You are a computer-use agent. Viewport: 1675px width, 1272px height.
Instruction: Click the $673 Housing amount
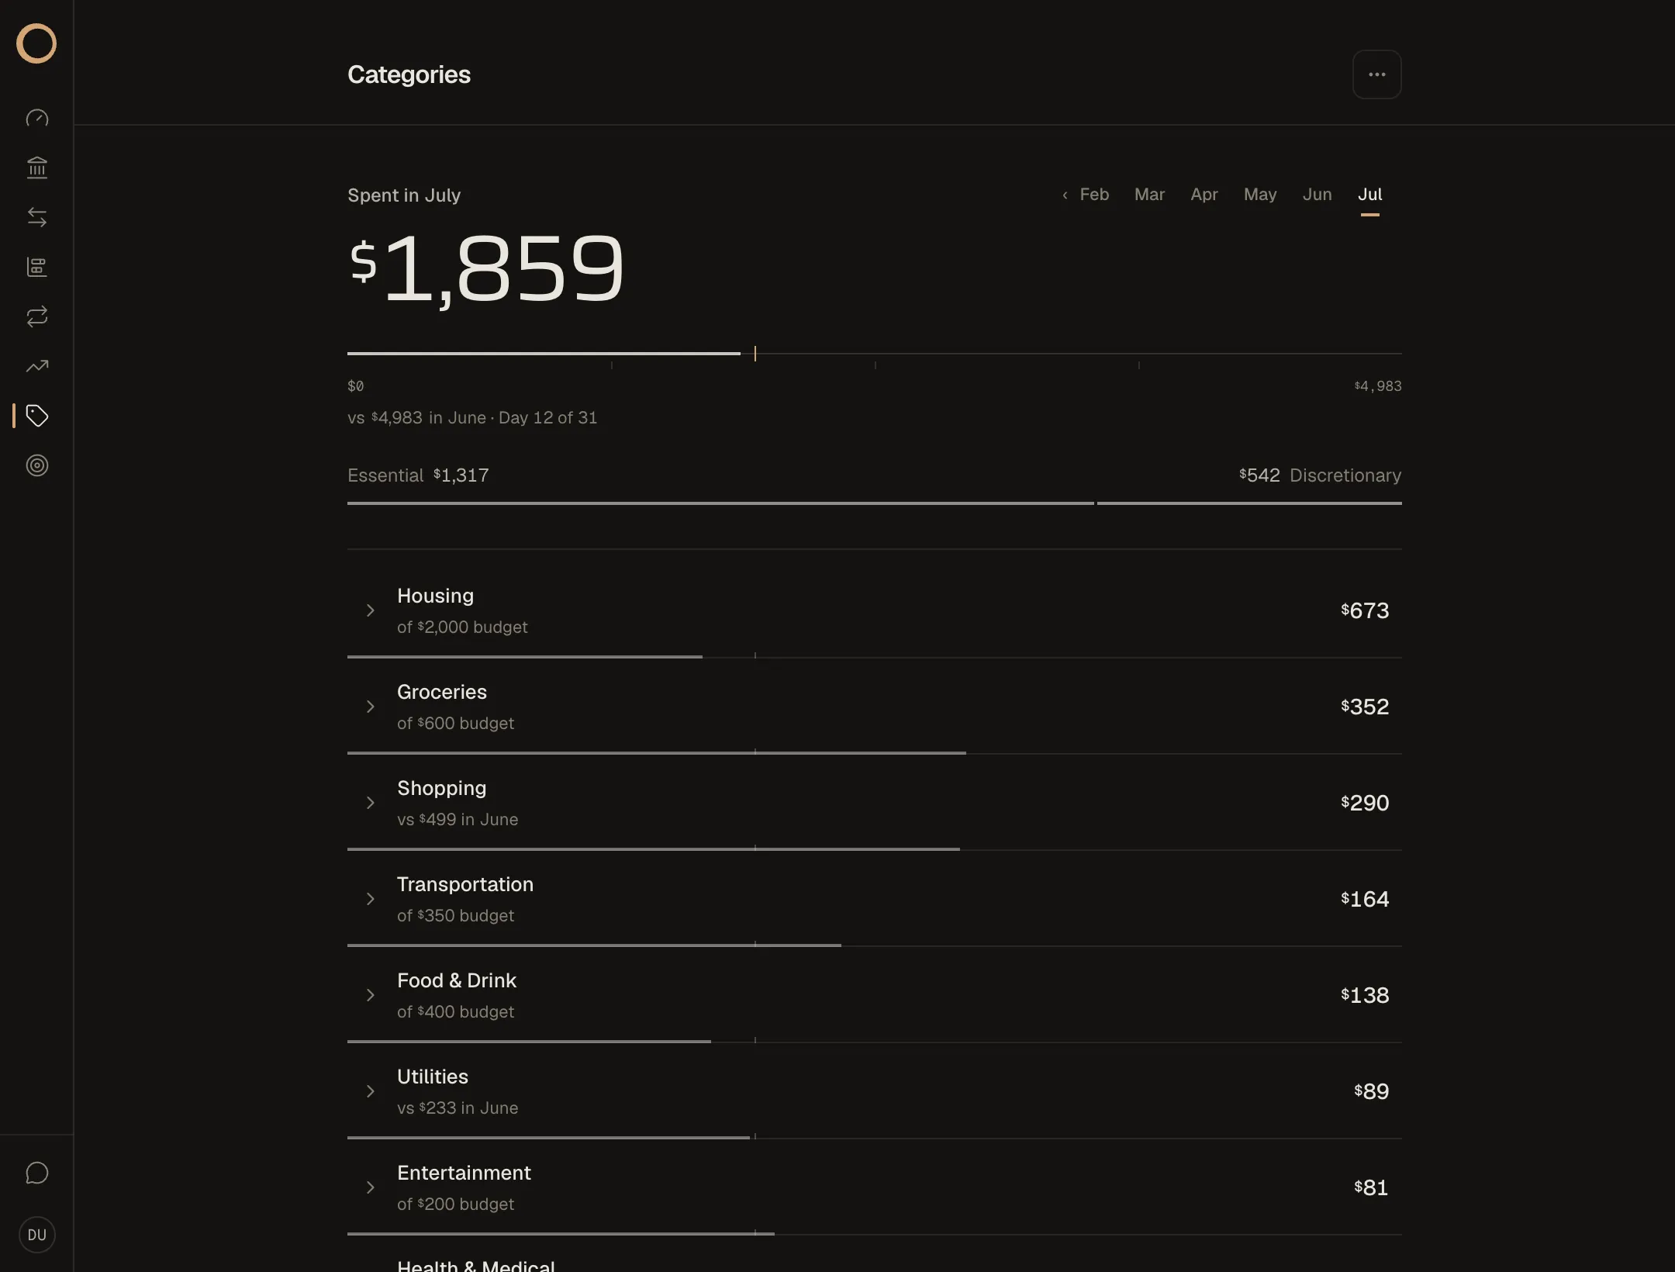[1365, 610]
